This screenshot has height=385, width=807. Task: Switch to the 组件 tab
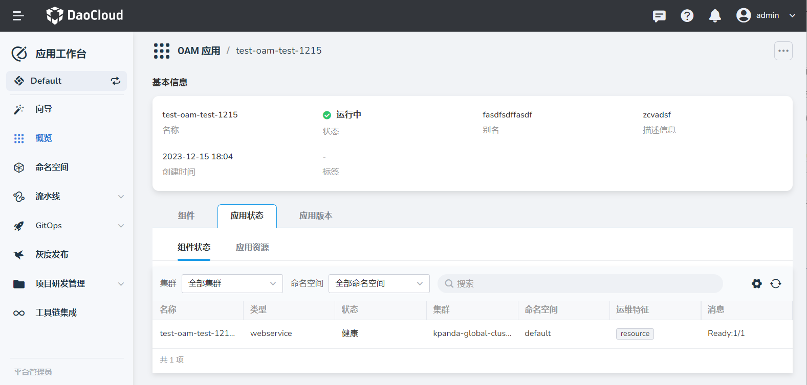[x=186, y=215]
